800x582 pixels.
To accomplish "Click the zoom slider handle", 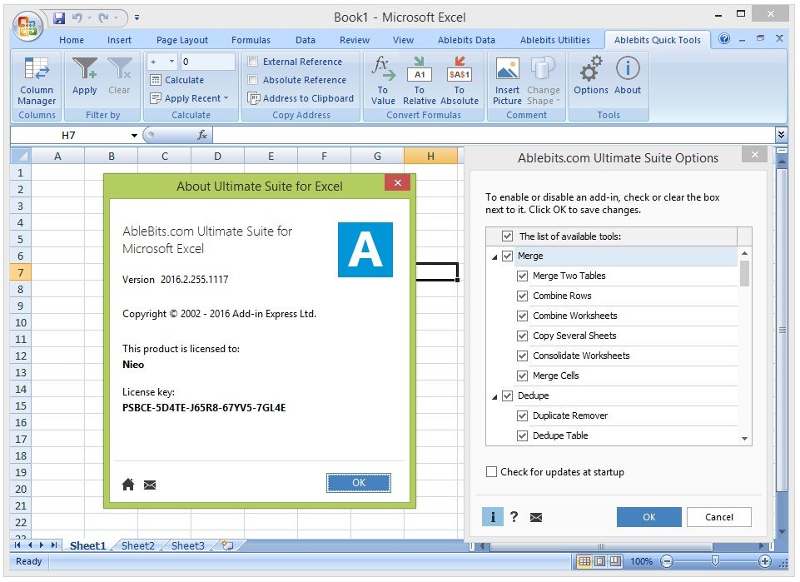I will (x=715, y=561).
